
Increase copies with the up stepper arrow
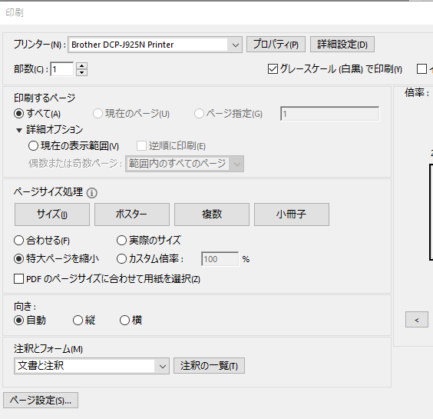(81, 66)
